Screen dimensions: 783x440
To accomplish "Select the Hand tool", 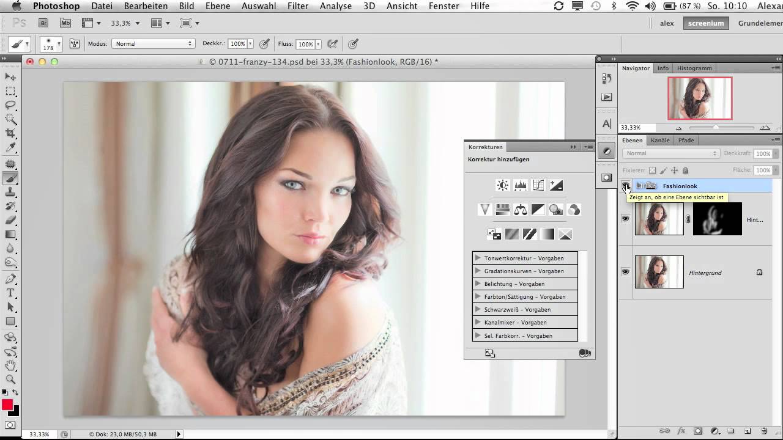I will (10, 365).
